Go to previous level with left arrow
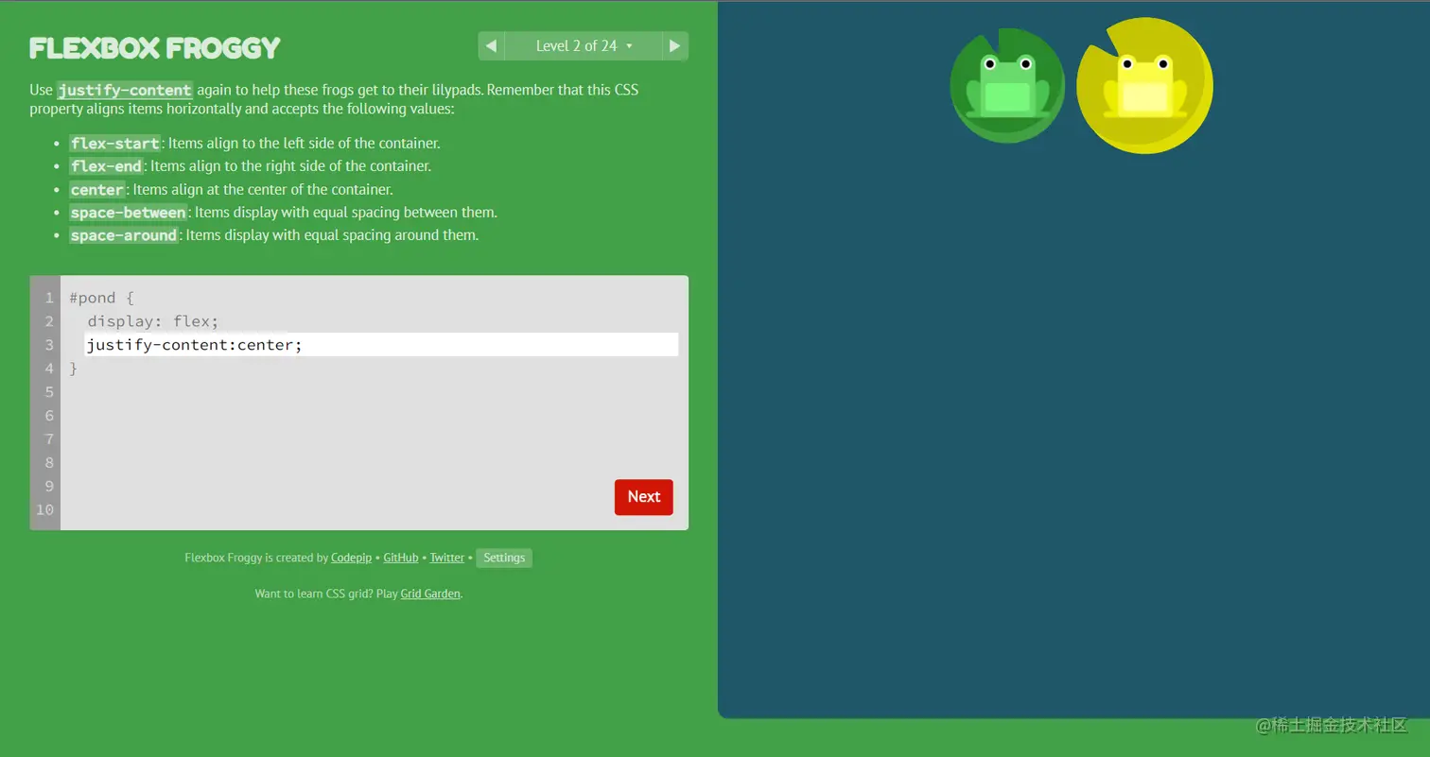1430x757 pixels. pos(491,46)
